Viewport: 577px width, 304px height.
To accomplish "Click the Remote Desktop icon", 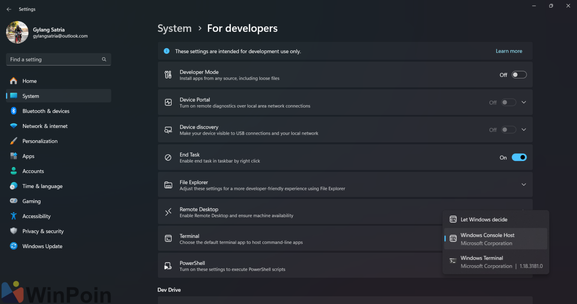I will 168,212.
